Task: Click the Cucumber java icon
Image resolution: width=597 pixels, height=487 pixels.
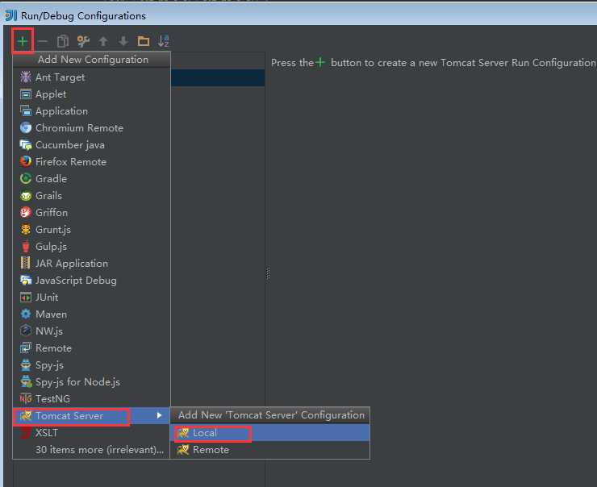Action: [26, 144]
